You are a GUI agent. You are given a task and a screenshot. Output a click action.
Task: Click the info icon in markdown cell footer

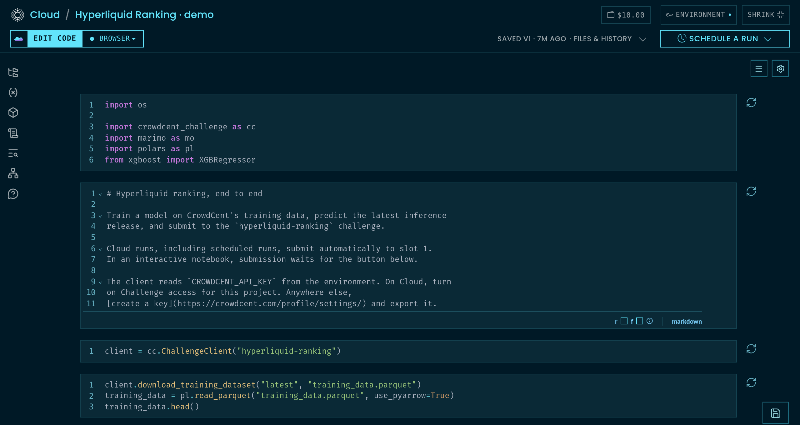tap(650, 321)
